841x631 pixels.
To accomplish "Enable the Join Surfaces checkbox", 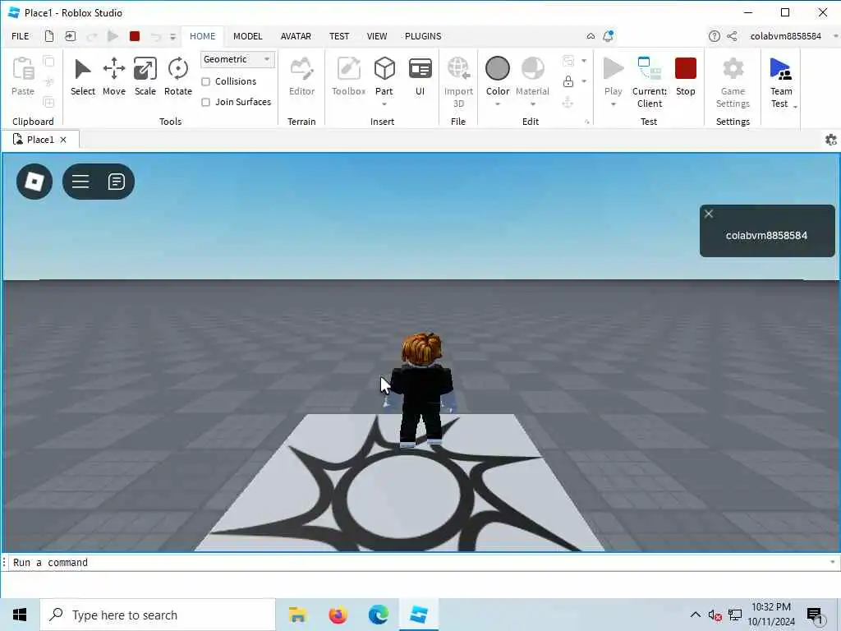I will pyautogui.click(x=205, y=102).
